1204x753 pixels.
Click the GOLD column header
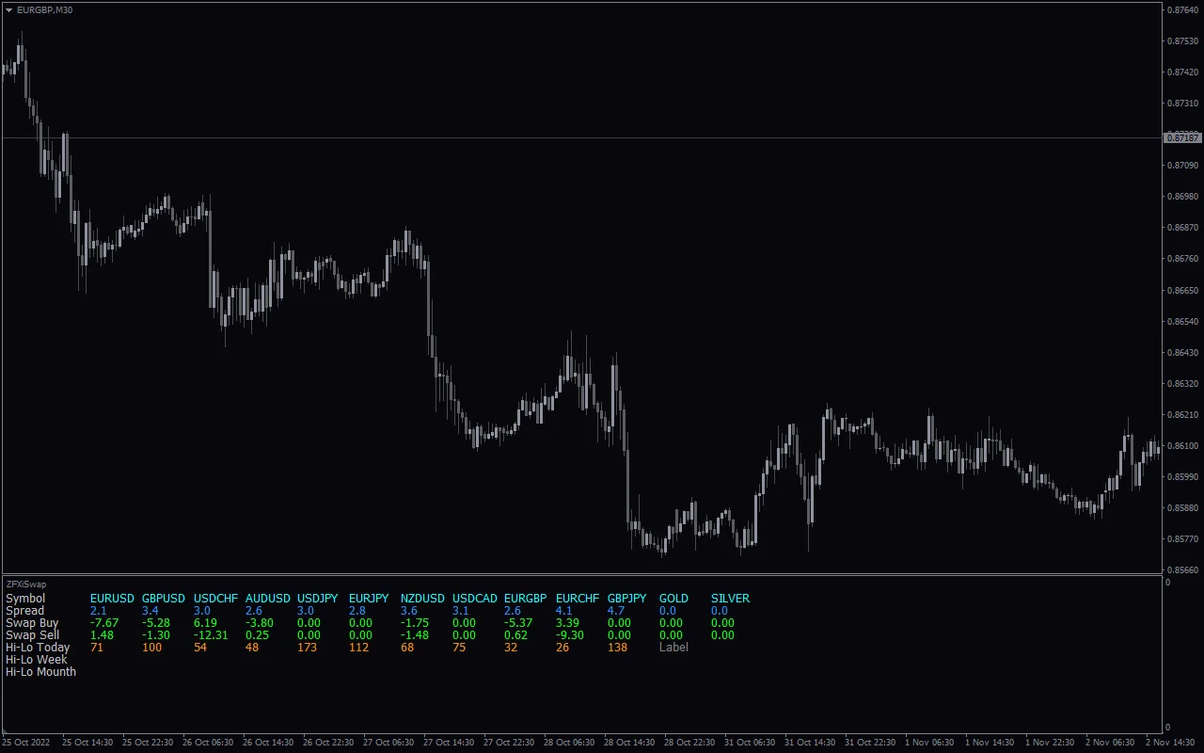tap(673, 599)
